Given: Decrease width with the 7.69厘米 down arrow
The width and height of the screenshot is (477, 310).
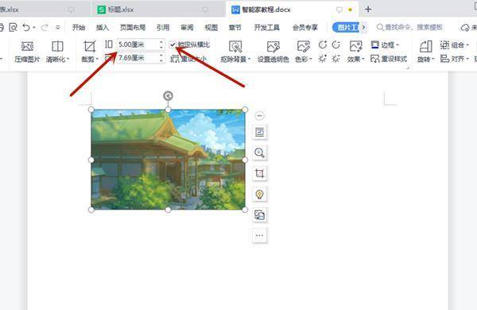Looking at the screenshot, I should tap(161, 60).
